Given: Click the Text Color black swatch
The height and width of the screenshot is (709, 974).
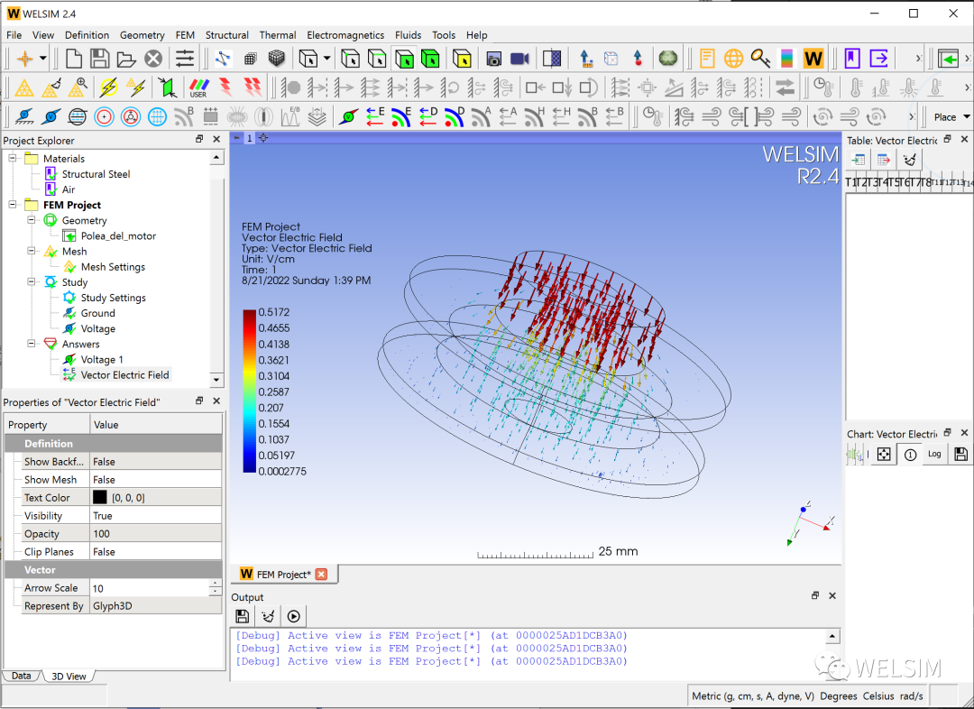Looking at the screenshot, I should tap(99, 497).
